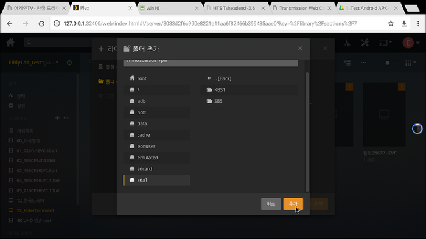Open the 12_한국드라마 library
This screenshot has width=426, height=239.
tap(30, 201)
